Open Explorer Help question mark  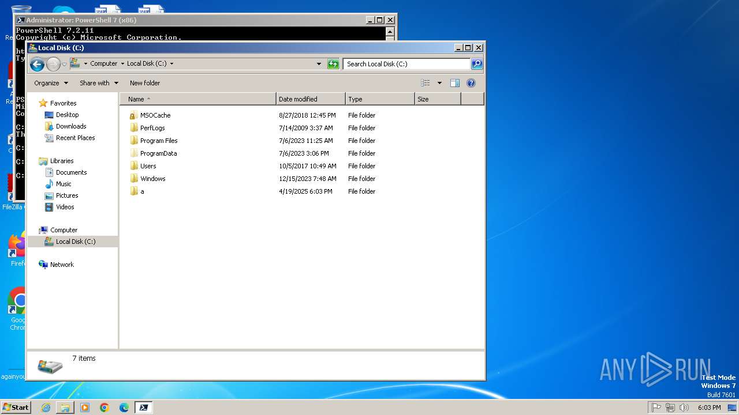coord(471,83)
